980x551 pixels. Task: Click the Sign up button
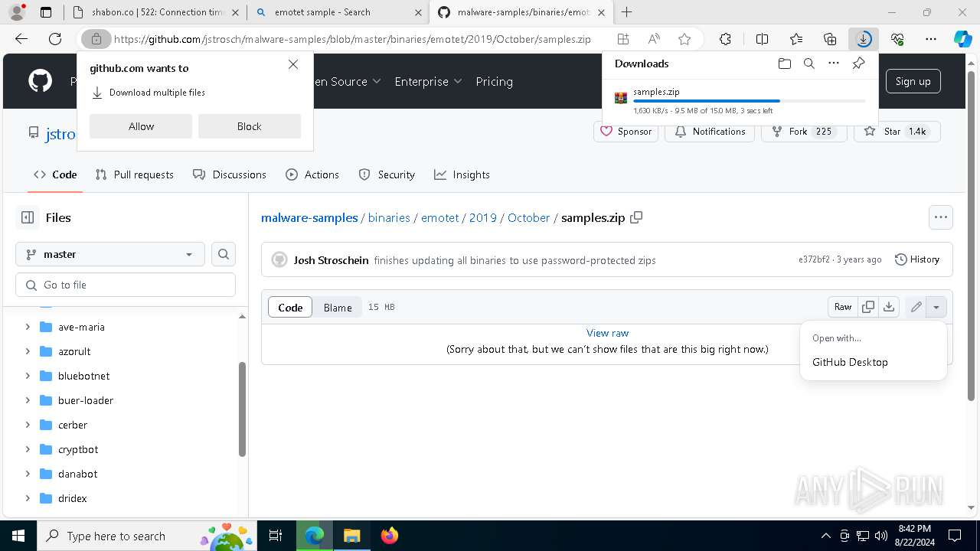pos(913,81)
